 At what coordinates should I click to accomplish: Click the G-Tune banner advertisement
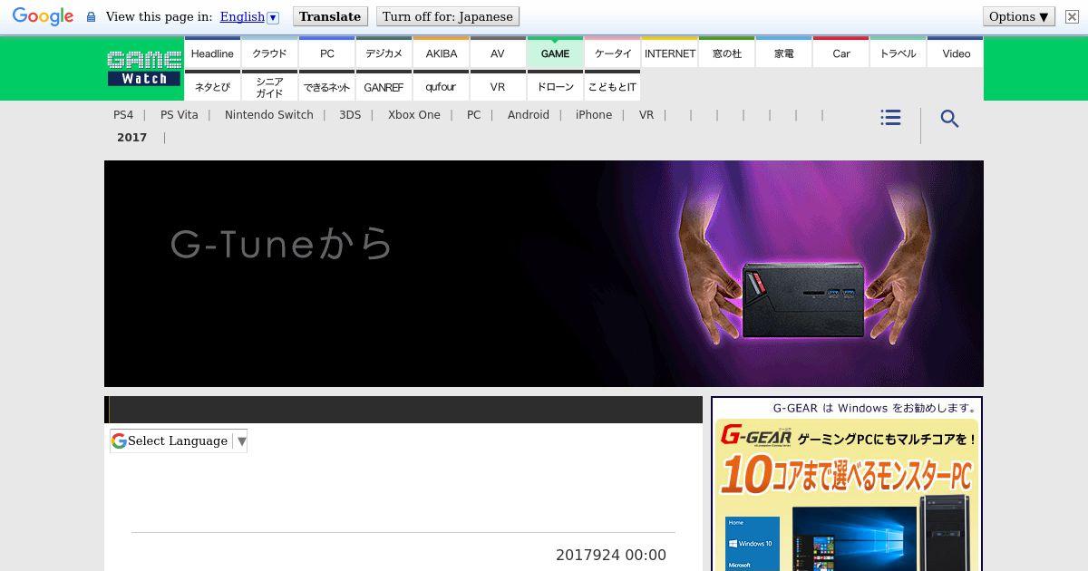pyautogui.click(x=544, y=274)
